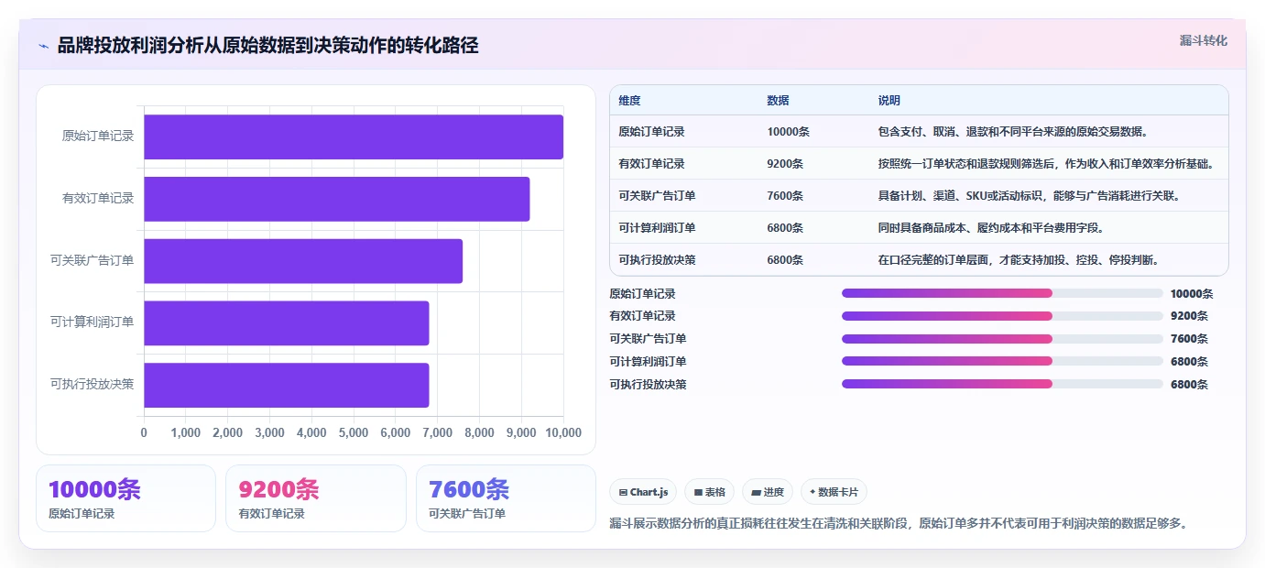The height and width of the screenshot is (568, 1265).
Task: Click the 可执行投放决策 progress bar
Action: click(1002, 384)
